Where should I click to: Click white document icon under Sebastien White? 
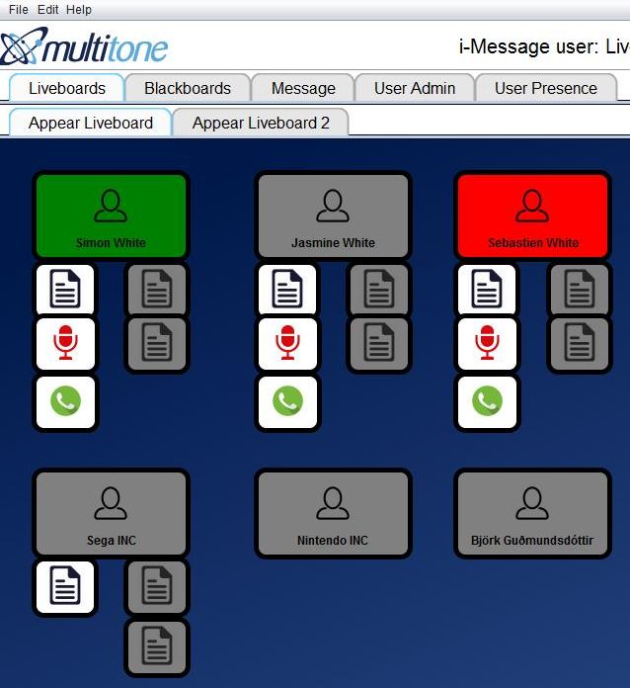click(x=487, y=290)
